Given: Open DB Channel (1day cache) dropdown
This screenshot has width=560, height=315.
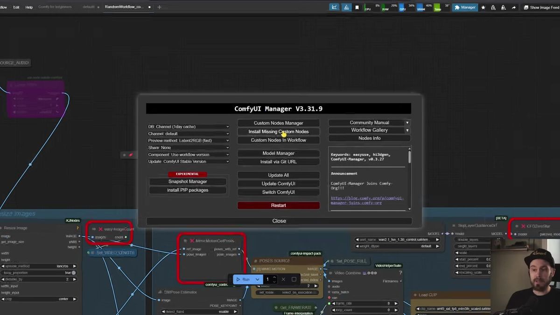Looking at the screenshot, I should [x=189, y=126].
